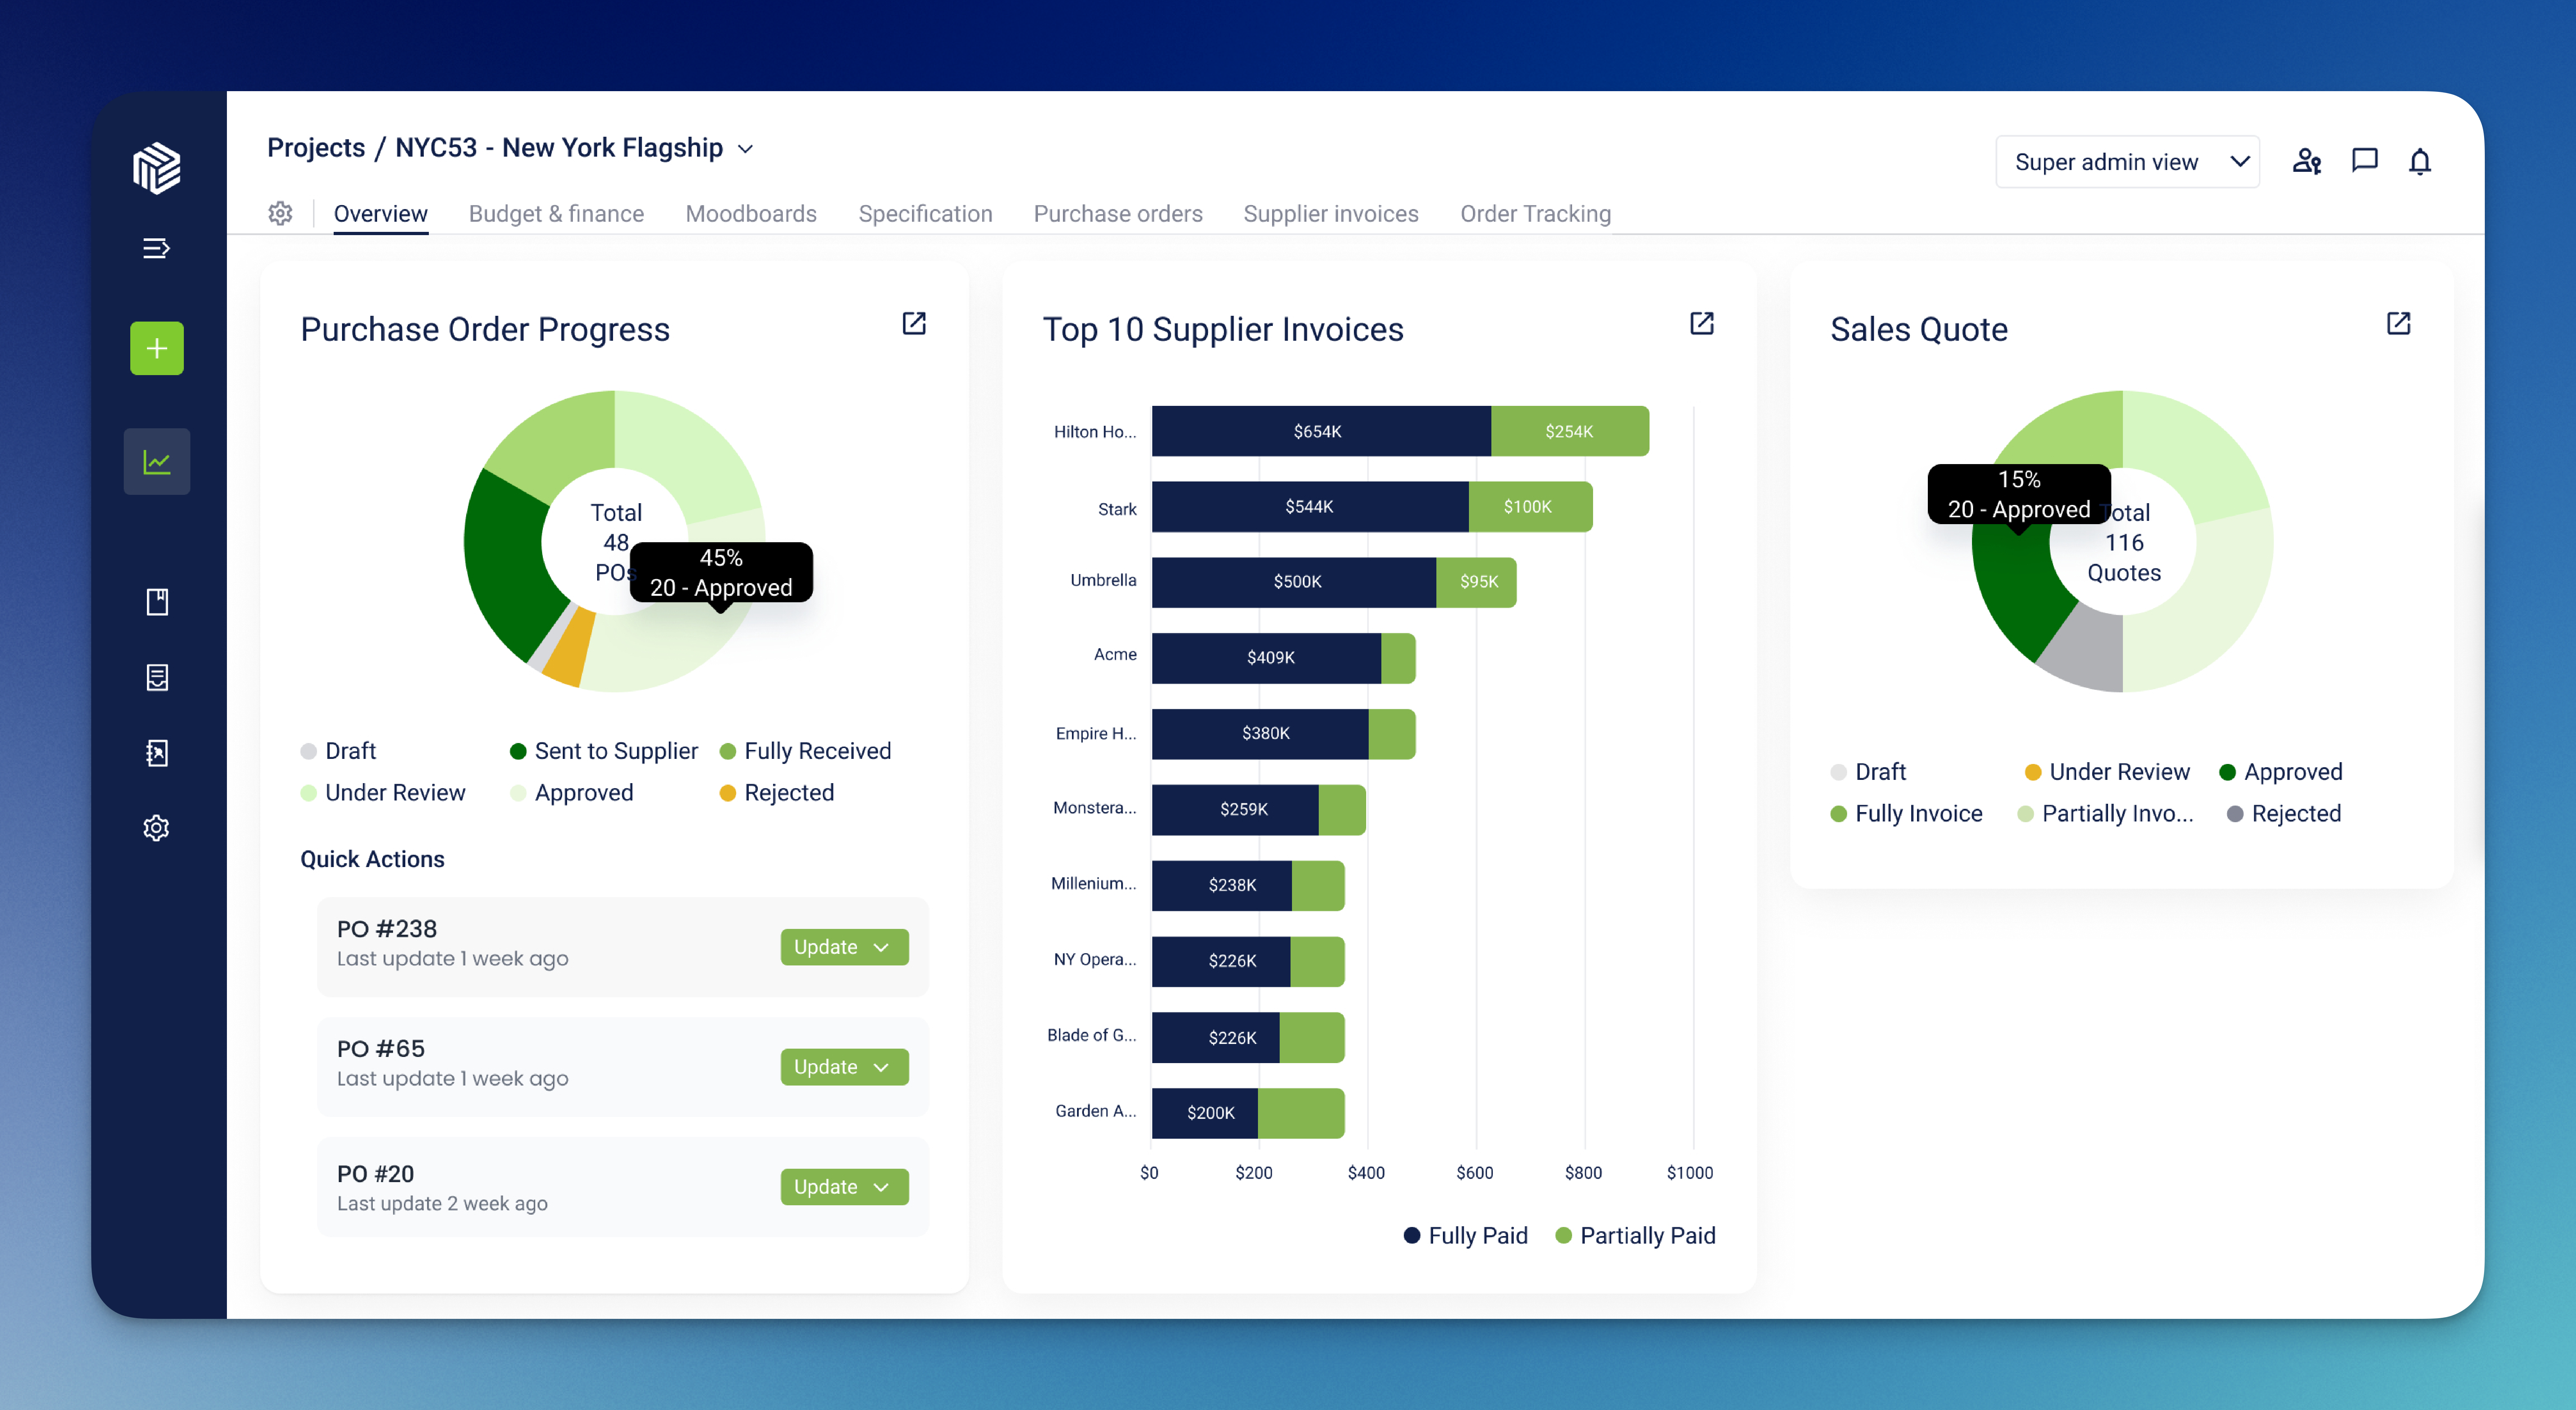Toggle Approved legend in Sales Quote
This screenshot has width=2576, height=1410.
pyautogui.click(x=2281, y=772)
